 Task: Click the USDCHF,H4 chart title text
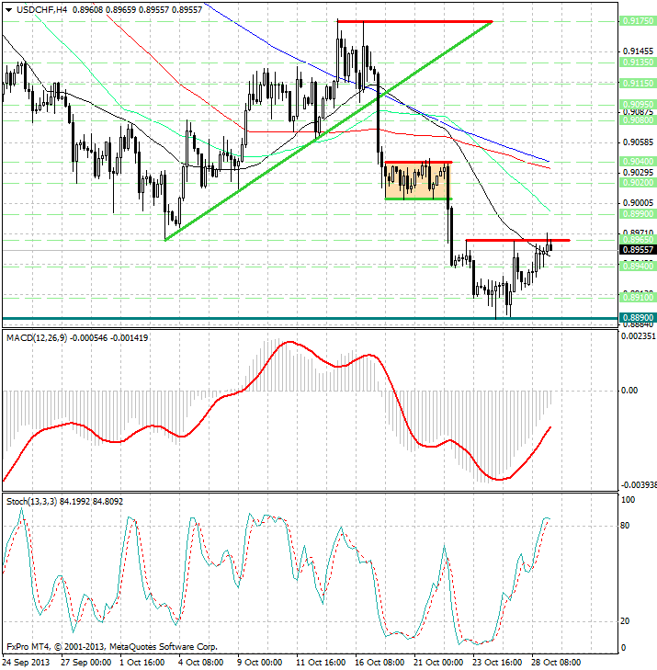pos(41,9)
